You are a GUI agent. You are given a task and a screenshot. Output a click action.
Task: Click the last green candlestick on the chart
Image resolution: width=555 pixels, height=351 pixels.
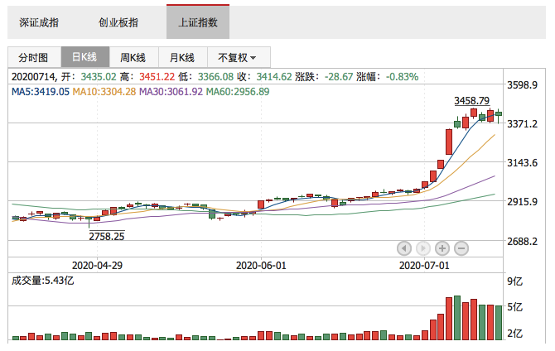[499, 114]
